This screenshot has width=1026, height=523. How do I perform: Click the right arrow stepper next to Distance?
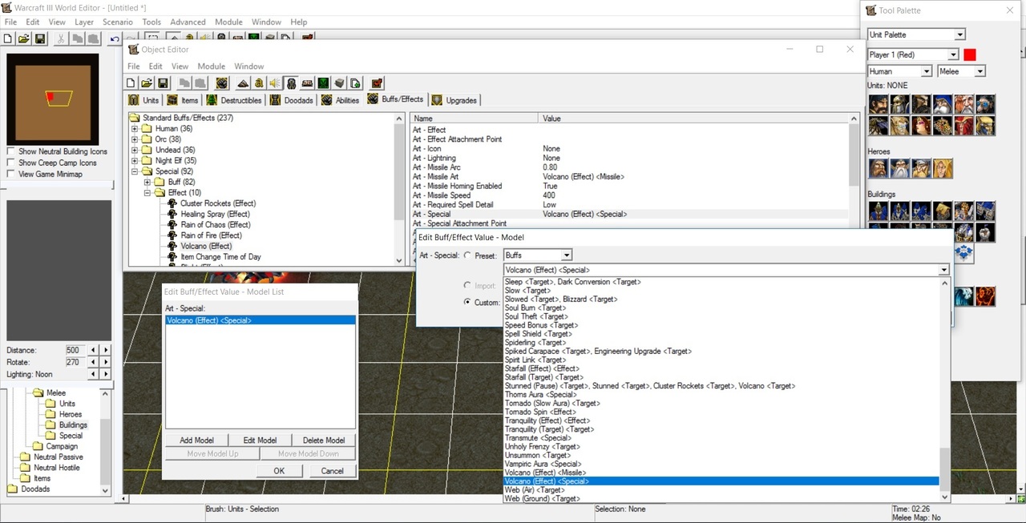[106, 350]
